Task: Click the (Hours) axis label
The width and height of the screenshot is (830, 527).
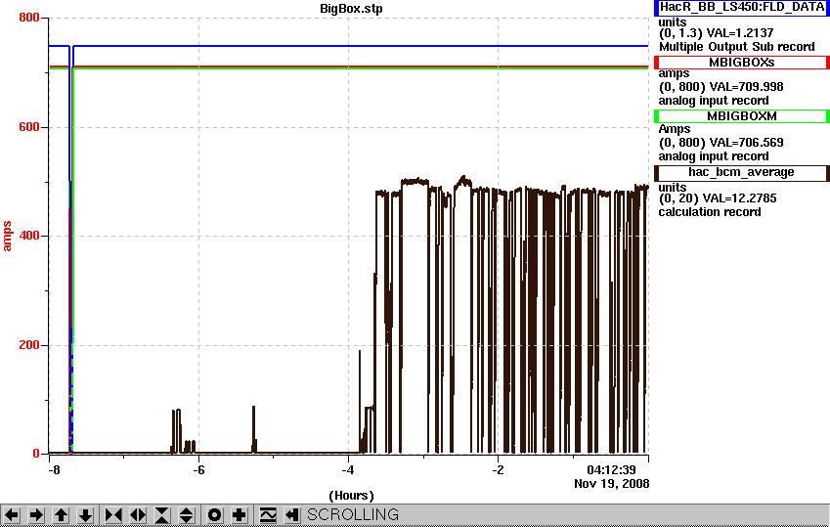Action: click(x=351, y=496)
